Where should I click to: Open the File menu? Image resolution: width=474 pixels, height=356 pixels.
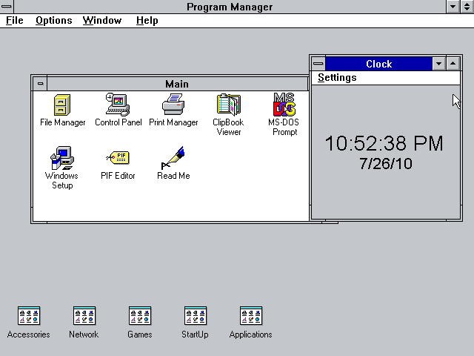point(15,21)
